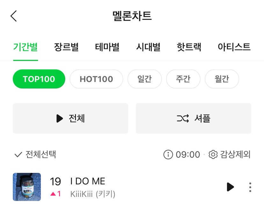Select the TOP100 chart filter
The height and width of the screenshot is (208, 264).
(x=39, y=79)
